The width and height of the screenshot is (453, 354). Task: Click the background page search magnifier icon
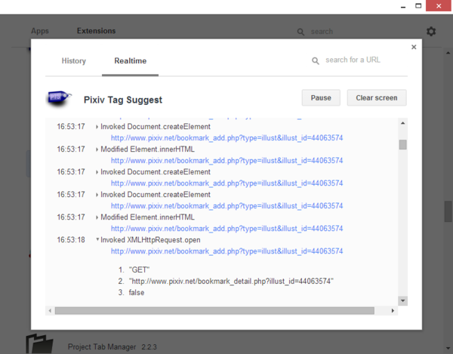pyautogui.click(x=300, y=32)
